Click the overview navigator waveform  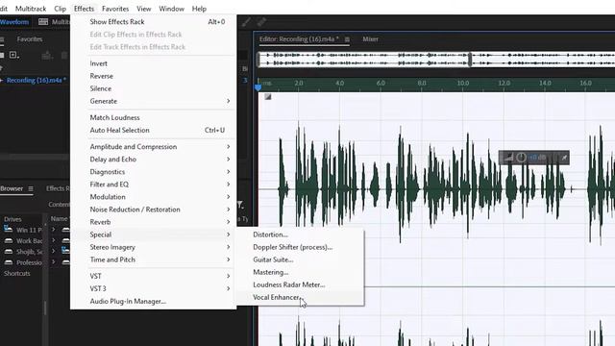click(435, 59)
